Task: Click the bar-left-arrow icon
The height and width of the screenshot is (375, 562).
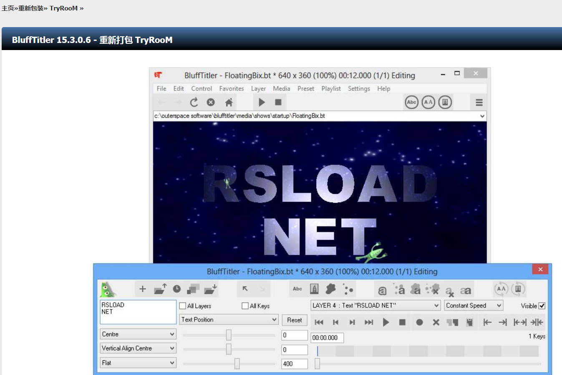Action: [x=487, y=322]
